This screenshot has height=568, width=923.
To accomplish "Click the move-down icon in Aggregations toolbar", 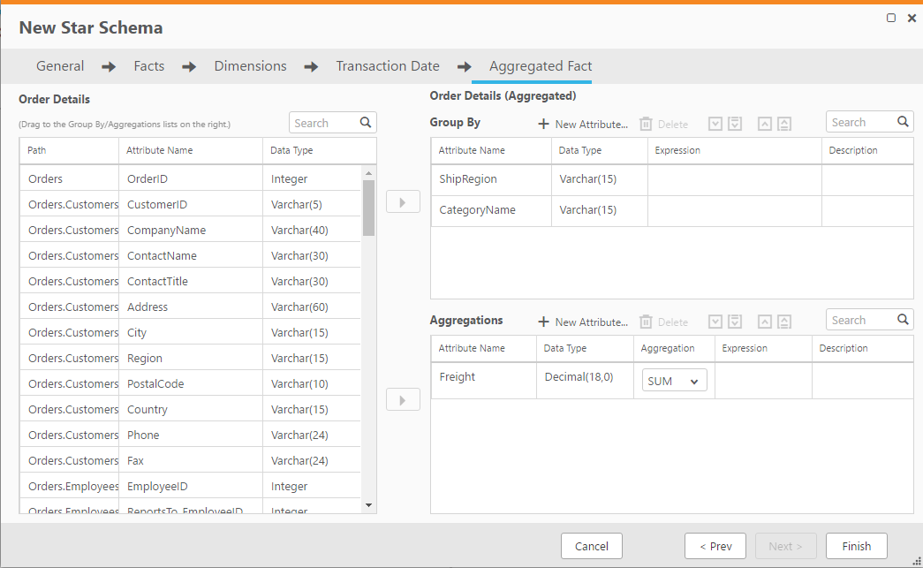I will [x=715, y=322].
